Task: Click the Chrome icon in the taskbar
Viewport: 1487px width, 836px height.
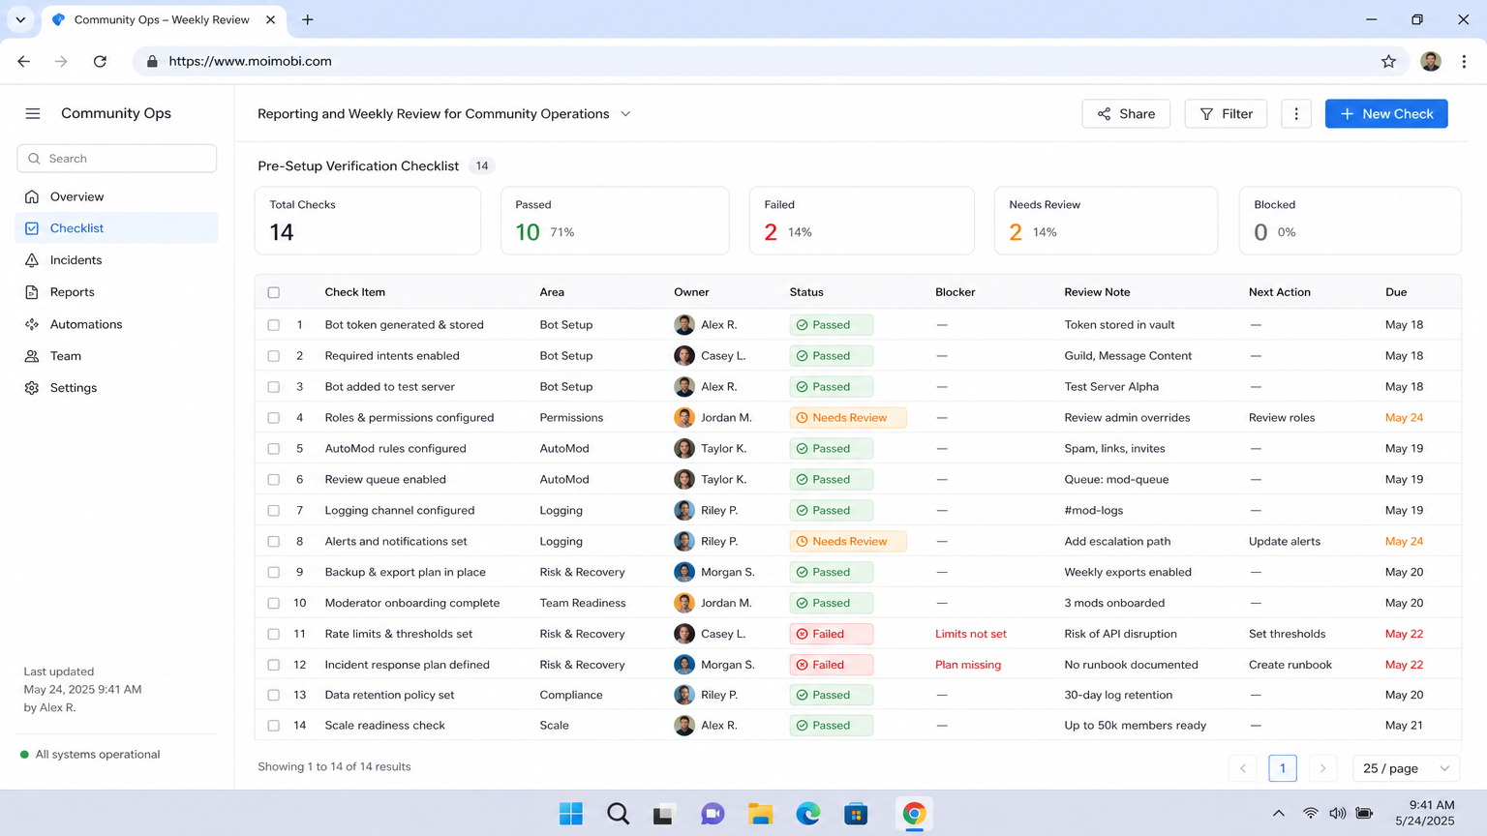Action: (x=914, y=814)
